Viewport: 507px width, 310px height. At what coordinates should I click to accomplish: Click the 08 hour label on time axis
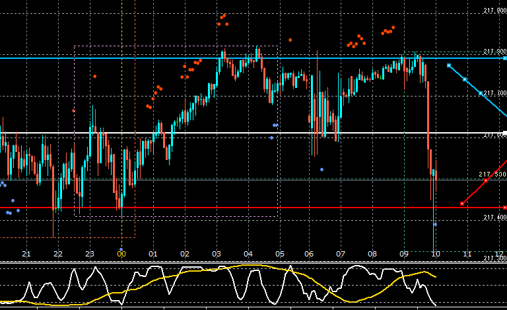click(x=372, y=254)
